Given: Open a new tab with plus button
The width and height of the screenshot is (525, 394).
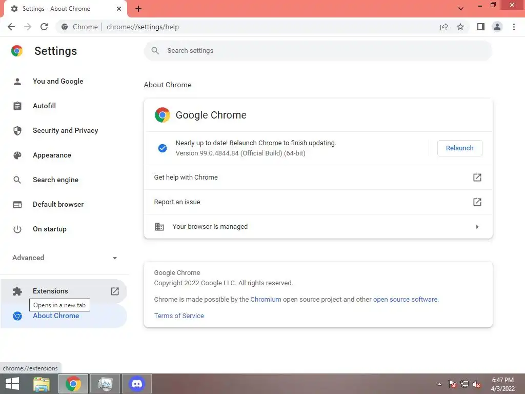Looking at the screenshot, I should 138,9.
